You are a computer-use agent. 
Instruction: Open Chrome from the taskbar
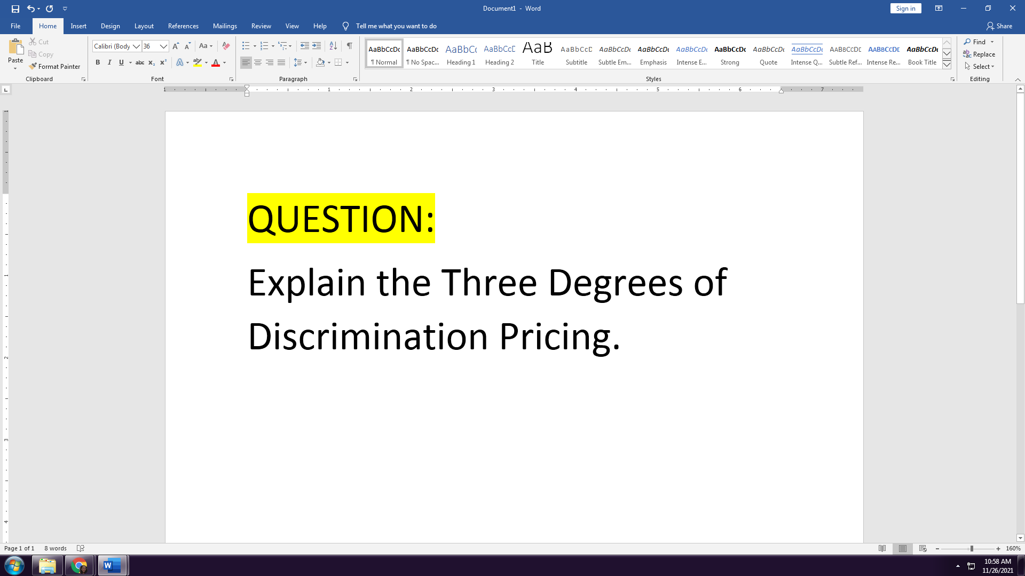[80, 566]
